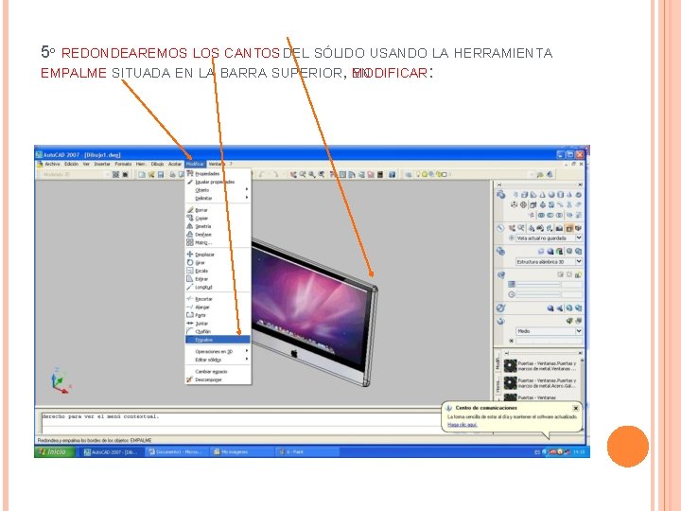
Task: Click the Help question-mark toolbar icon
Action: tap(393, 174)
